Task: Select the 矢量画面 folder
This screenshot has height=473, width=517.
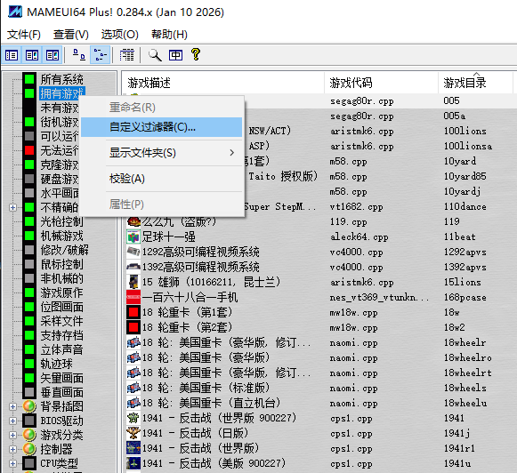Action: pyautogui.click(x=62, y=378)
